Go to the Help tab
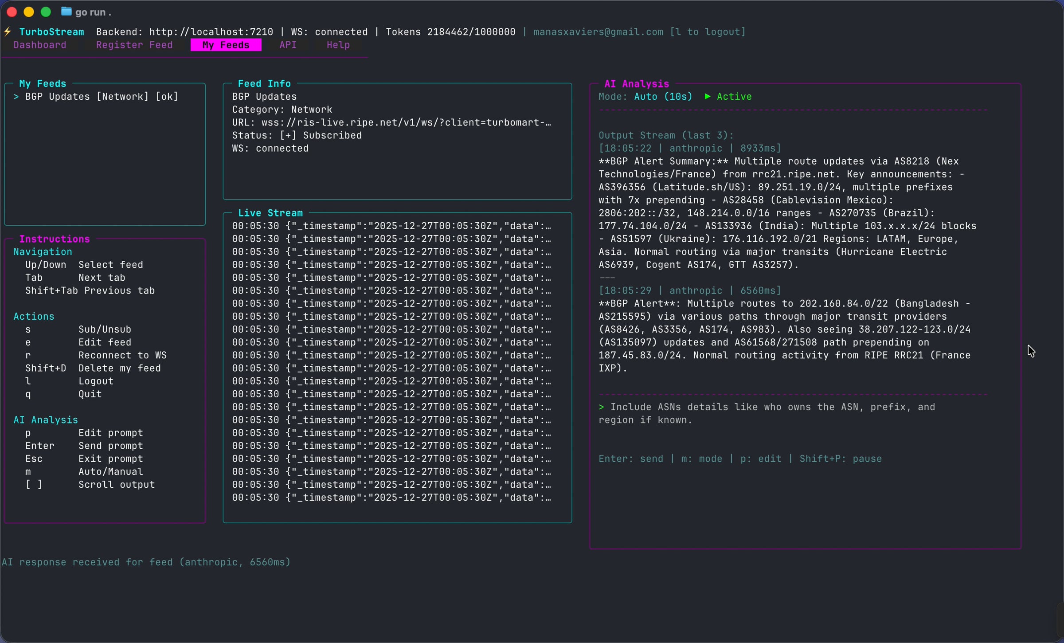 (338, 45)
